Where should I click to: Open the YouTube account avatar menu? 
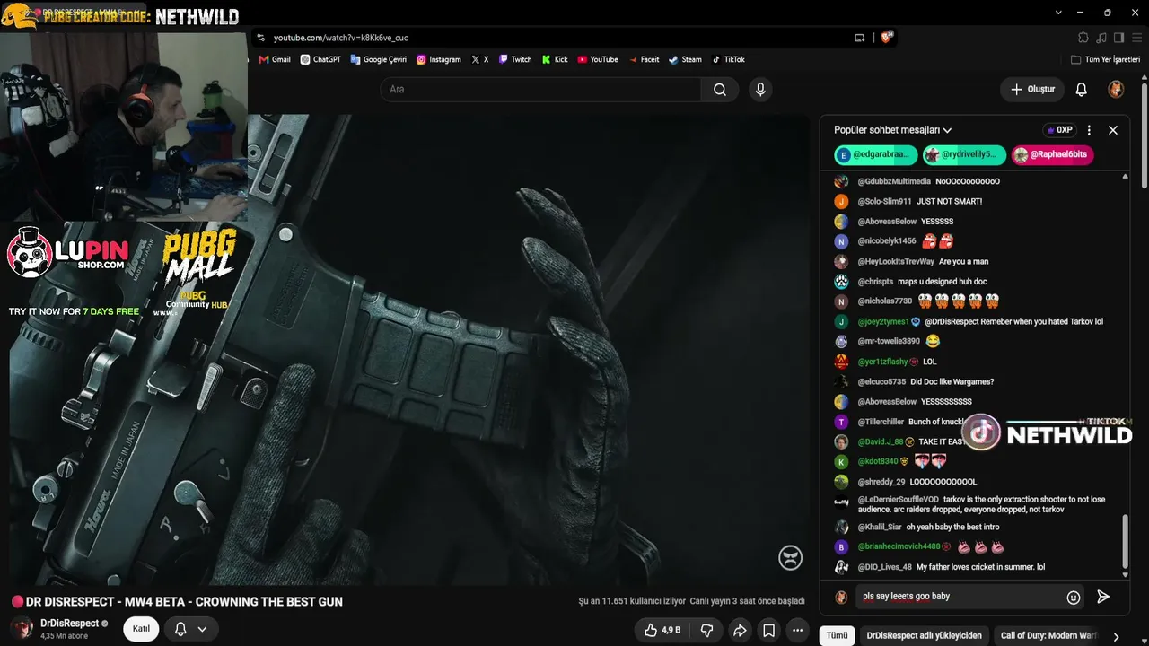(x=1116, y=90)
